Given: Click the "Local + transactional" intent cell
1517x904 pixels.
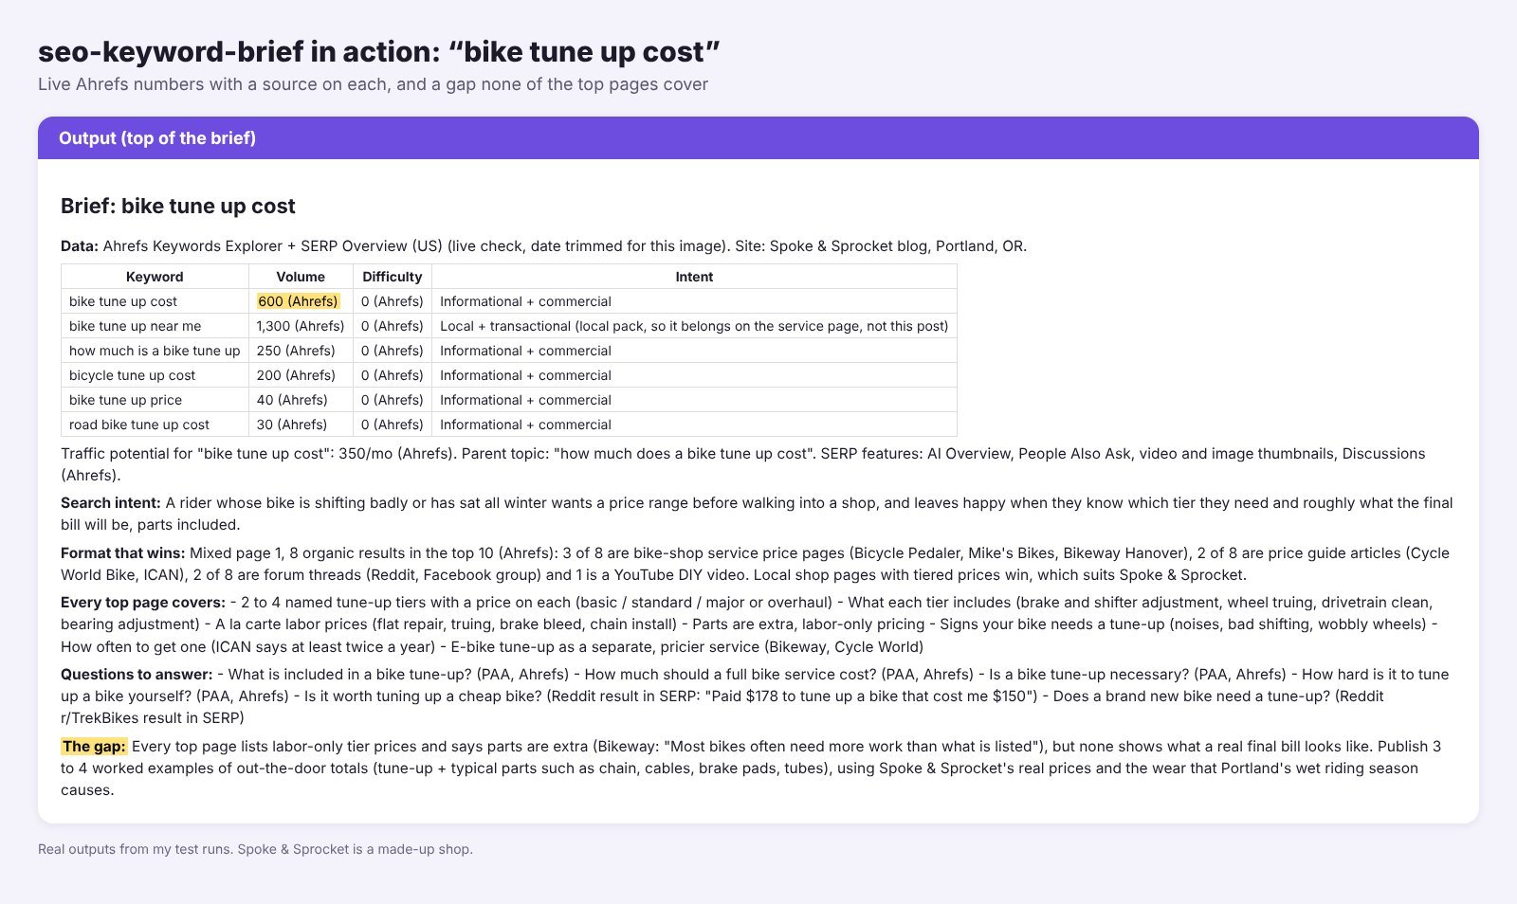Looking at the screenshot, I should pyautogui.click(x=694, y=326).
